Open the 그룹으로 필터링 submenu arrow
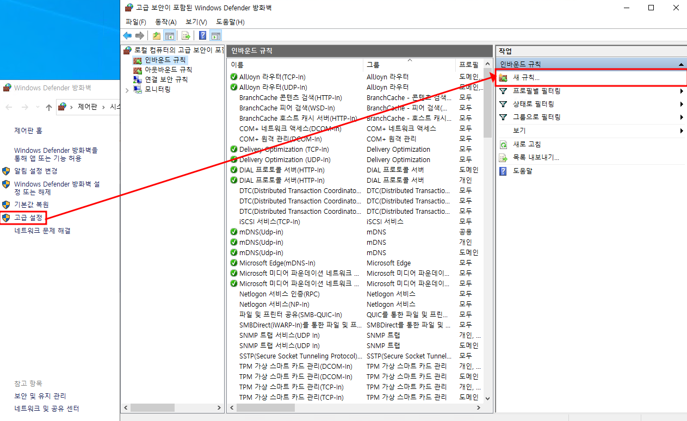This screenshot has height=421, width=687. click(x=682, y=117)
